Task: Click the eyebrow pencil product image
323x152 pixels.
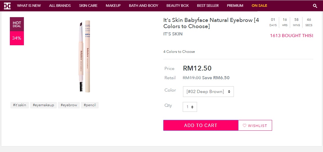Action: (84, 56)
